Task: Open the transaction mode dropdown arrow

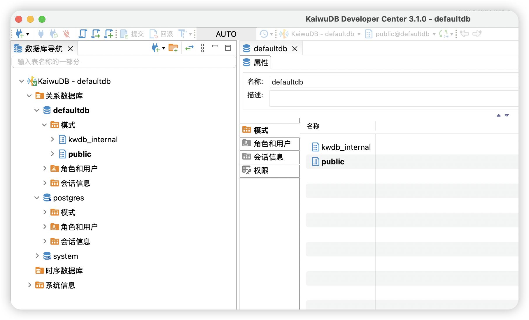Action: pos(190,34)
